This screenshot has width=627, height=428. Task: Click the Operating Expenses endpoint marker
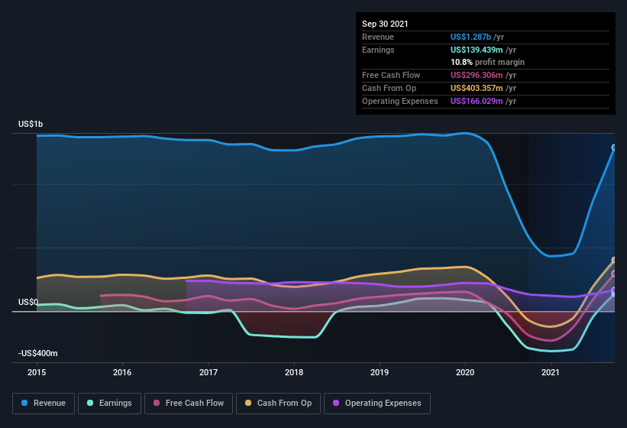[x=614, y=290]
